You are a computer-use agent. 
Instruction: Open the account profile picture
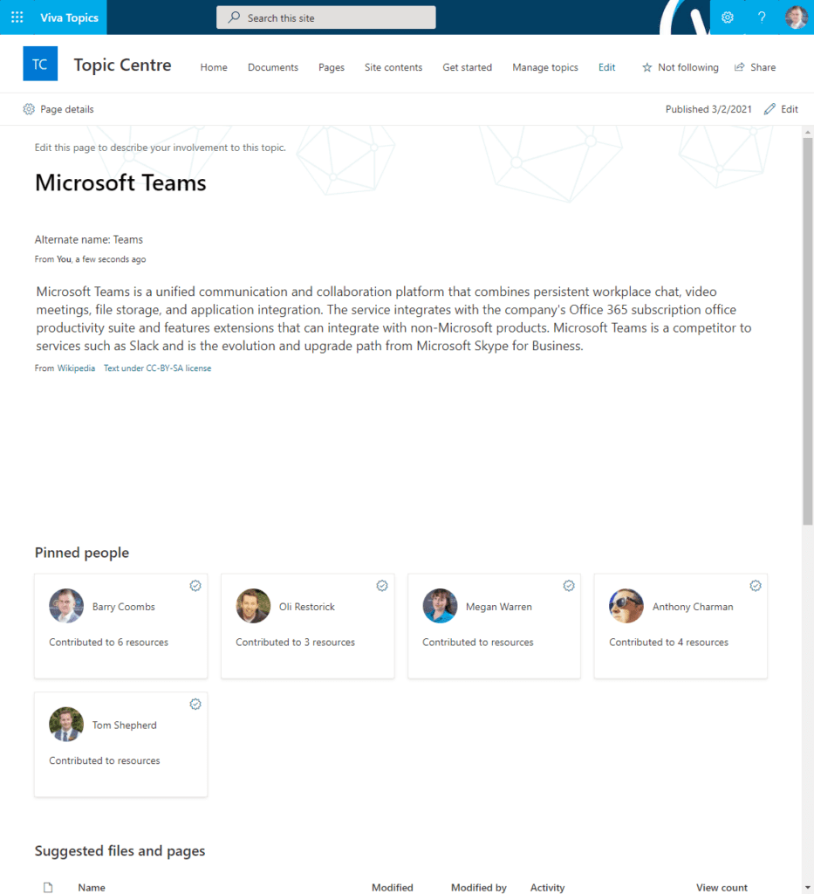pos(796,17)
